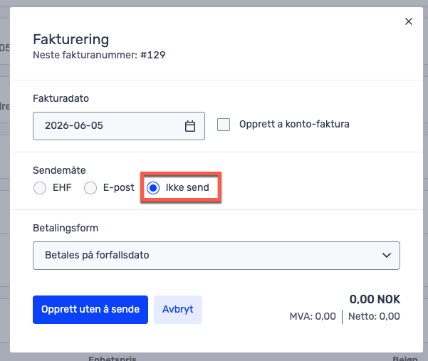Click the Betalingsform field label
The width and height of the screenshot is (428, 361).
(66, 228)
